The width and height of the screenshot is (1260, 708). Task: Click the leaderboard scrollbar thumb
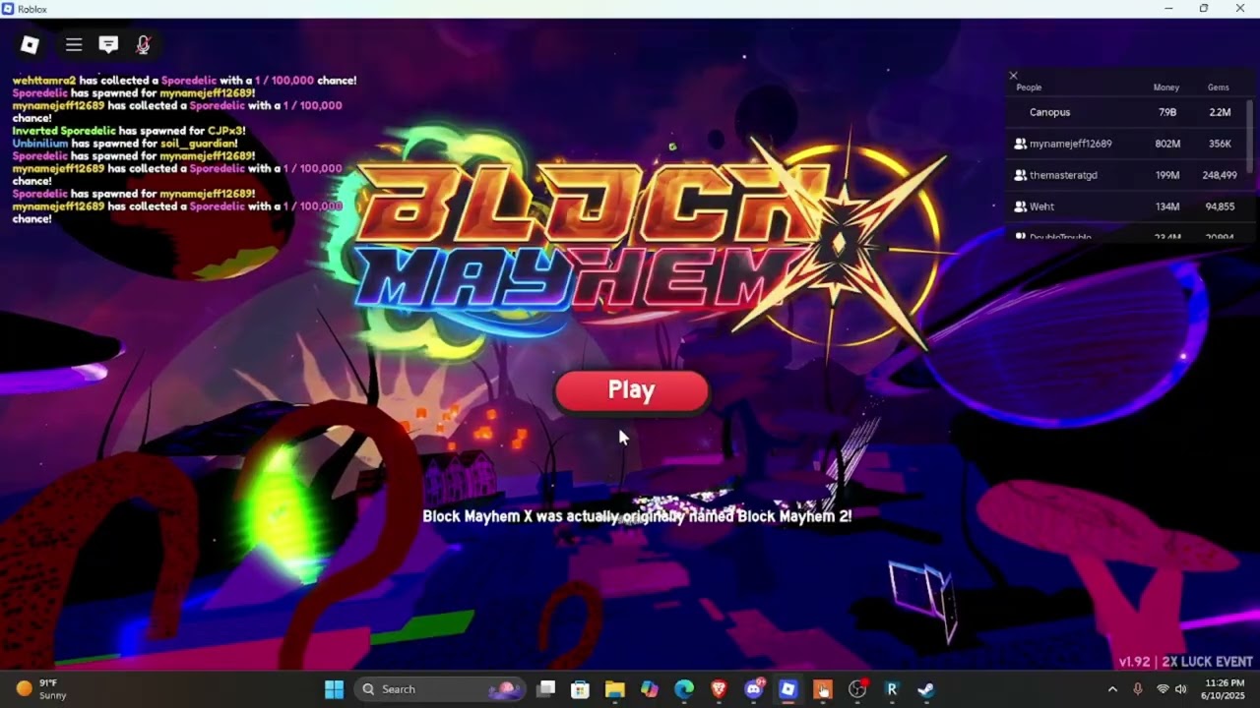tap(1251, 136)
